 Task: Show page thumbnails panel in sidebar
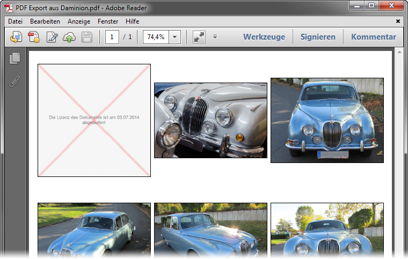tap(15, 58)
